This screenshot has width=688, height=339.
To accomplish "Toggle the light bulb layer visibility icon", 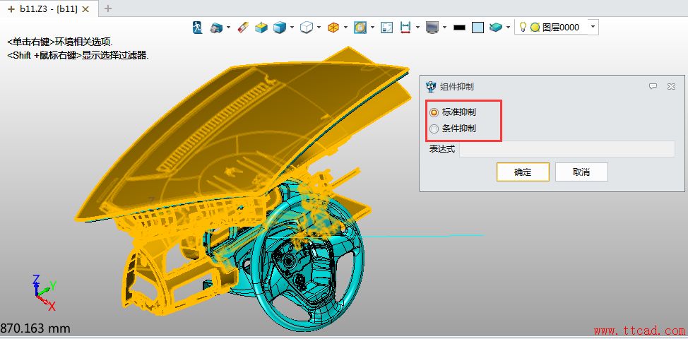I will click(523, 27).
